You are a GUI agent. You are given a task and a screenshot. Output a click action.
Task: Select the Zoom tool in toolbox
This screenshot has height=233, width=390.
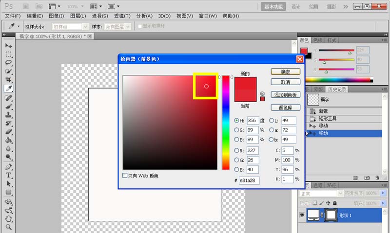pyautogui.click(x=8, y=227)
